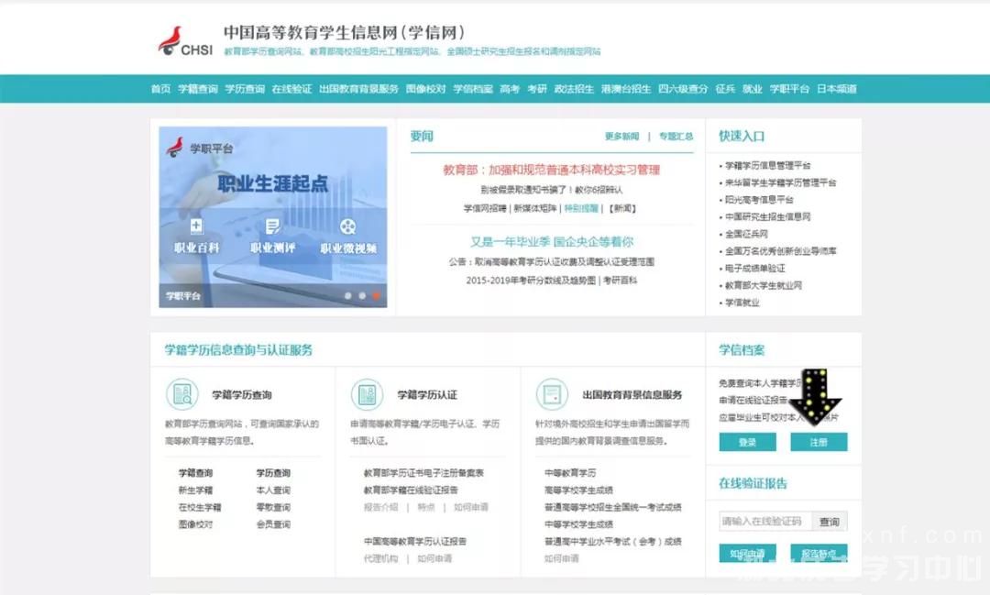990x595 pixels.
Task: Click the 学籍学历认证 section icon
Action: 368,394
